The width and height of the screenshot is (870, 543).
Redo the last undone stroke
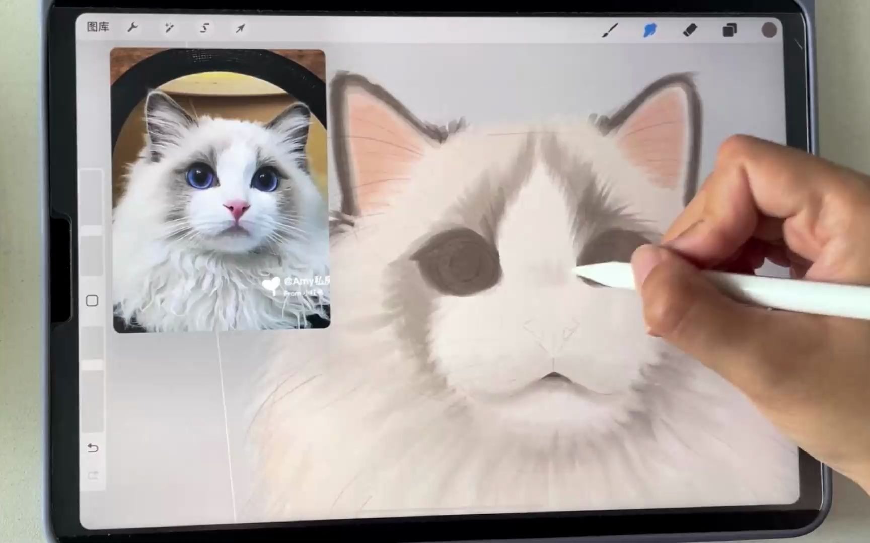click(x=93, y=475)
